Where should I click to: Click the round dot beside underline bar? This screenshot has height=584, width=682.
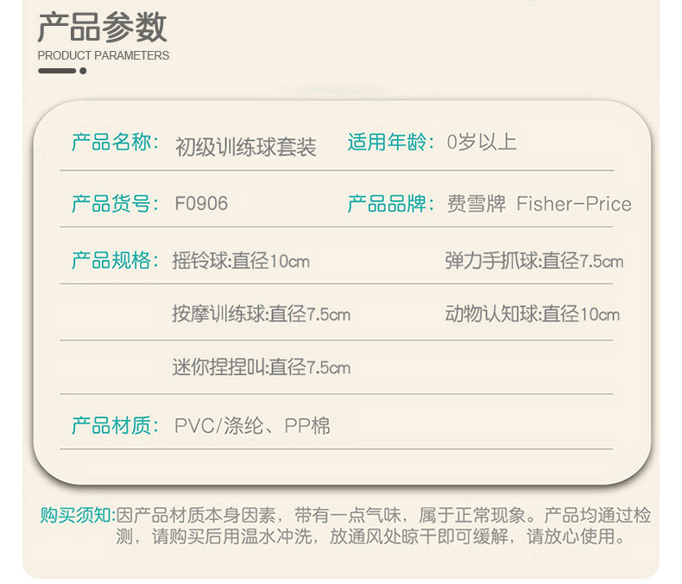83,71
